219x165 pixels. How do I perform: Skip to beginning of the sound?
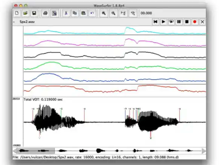point(155,22)
